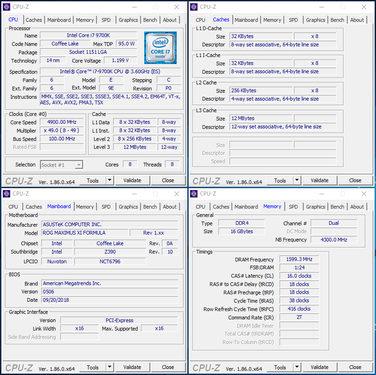Click the Specification i7-9700K CPU field
This screenshot has width=376, height=375.
point(110,71)
